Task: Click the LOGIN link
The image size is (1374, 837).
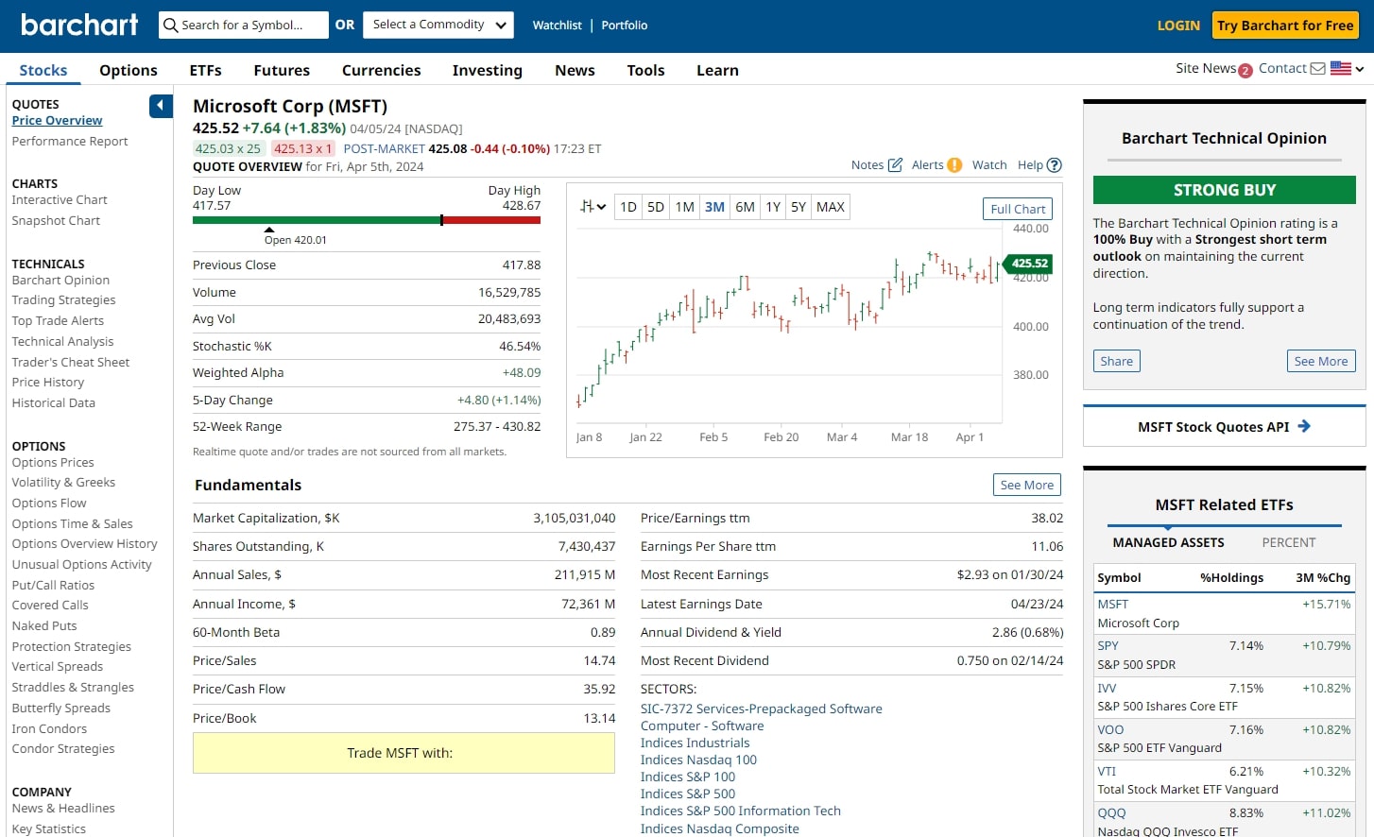Action: point(1178,26)
